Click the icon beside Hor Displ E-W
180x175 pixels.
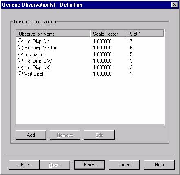pos(20,61)
